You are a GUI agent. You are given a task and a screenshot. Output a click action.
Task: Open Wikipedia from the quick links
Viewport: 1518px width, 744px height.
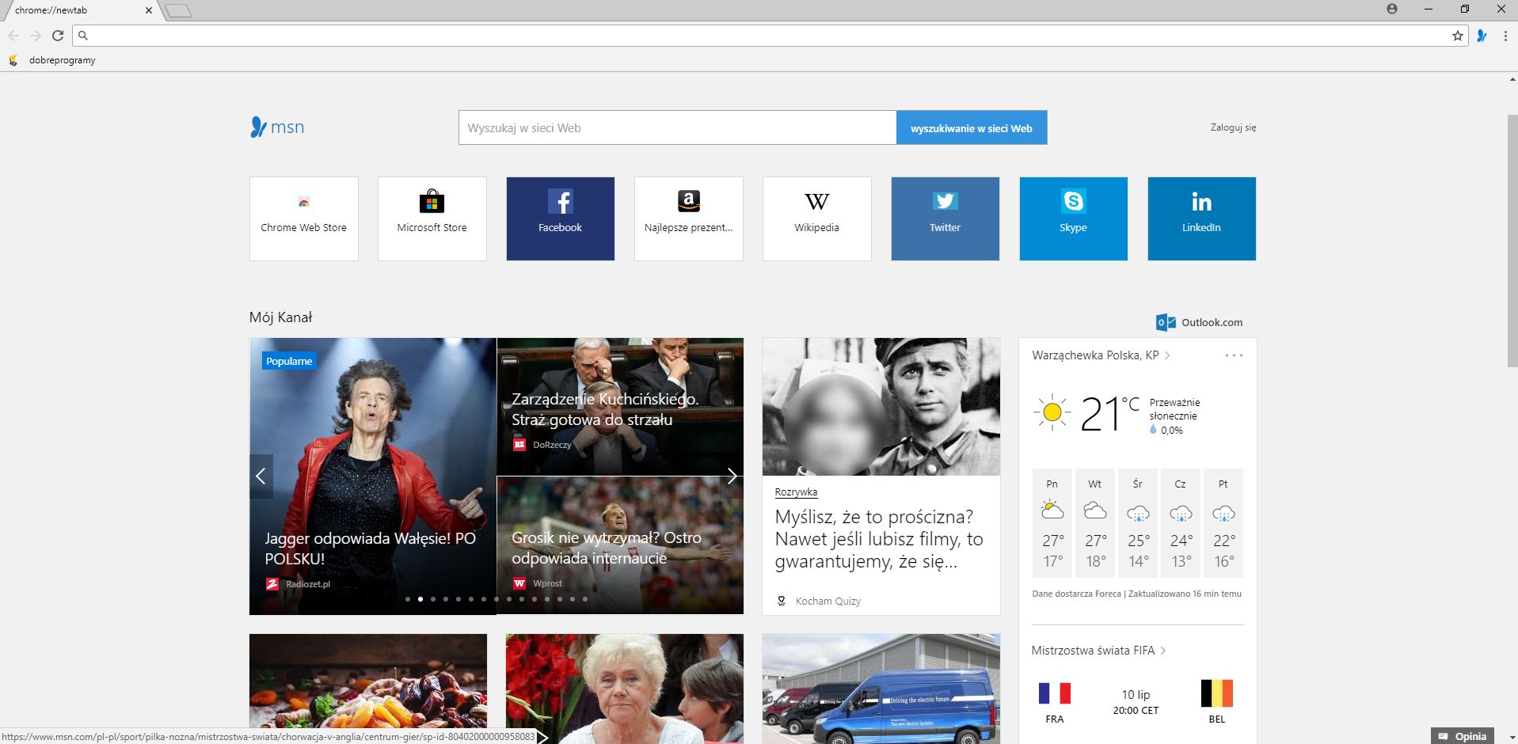point(816,218)
